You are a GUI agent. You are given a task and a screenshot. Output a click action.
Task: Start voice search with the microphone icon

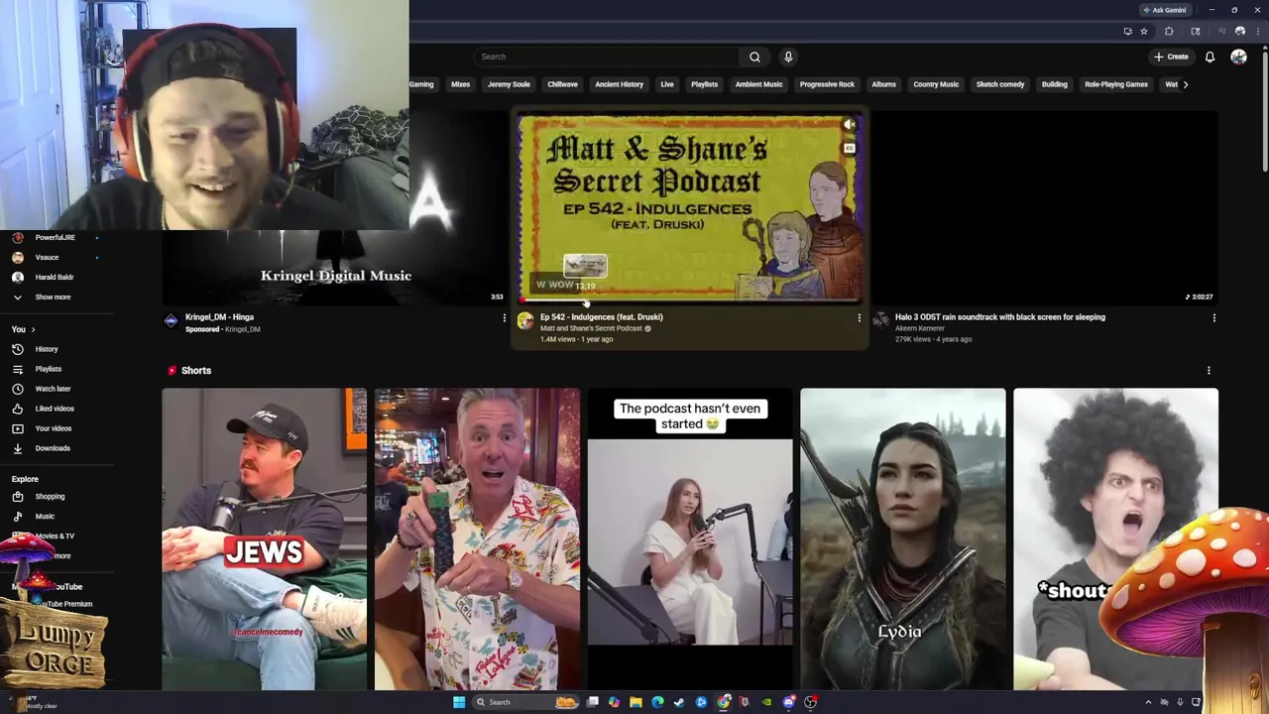(x=788, y=57)
